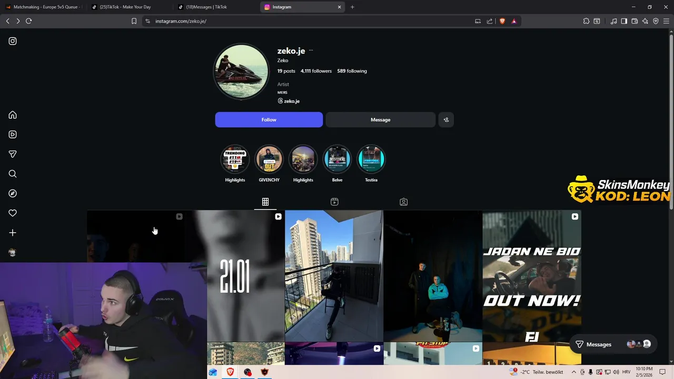Open the city skyline Highlights story
The image size is (674, 379).
tap(303, 159)
